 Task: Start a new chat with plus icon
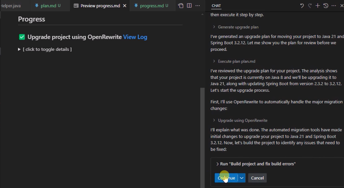point(318,5)
